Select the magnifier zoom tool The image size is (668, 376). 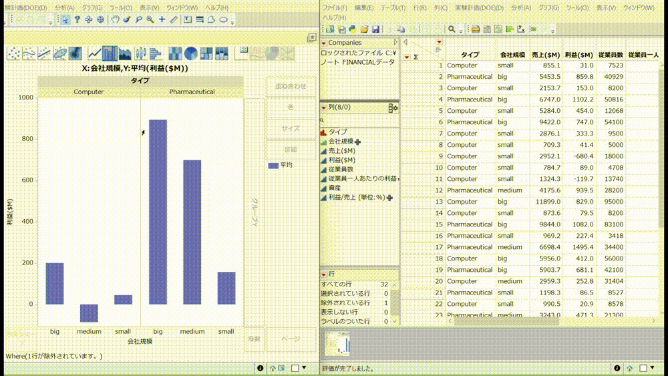150,19
